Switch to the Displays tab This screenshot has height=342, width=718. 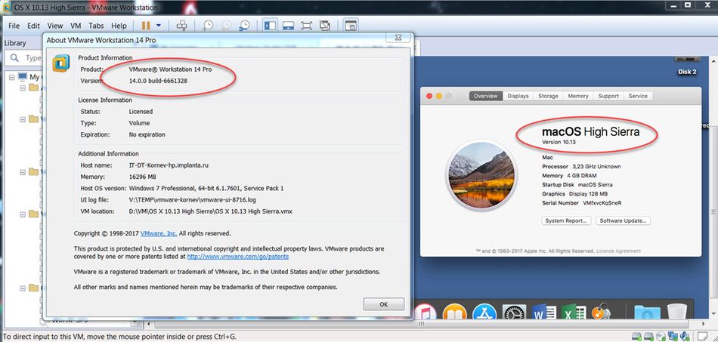pos(518,96)
